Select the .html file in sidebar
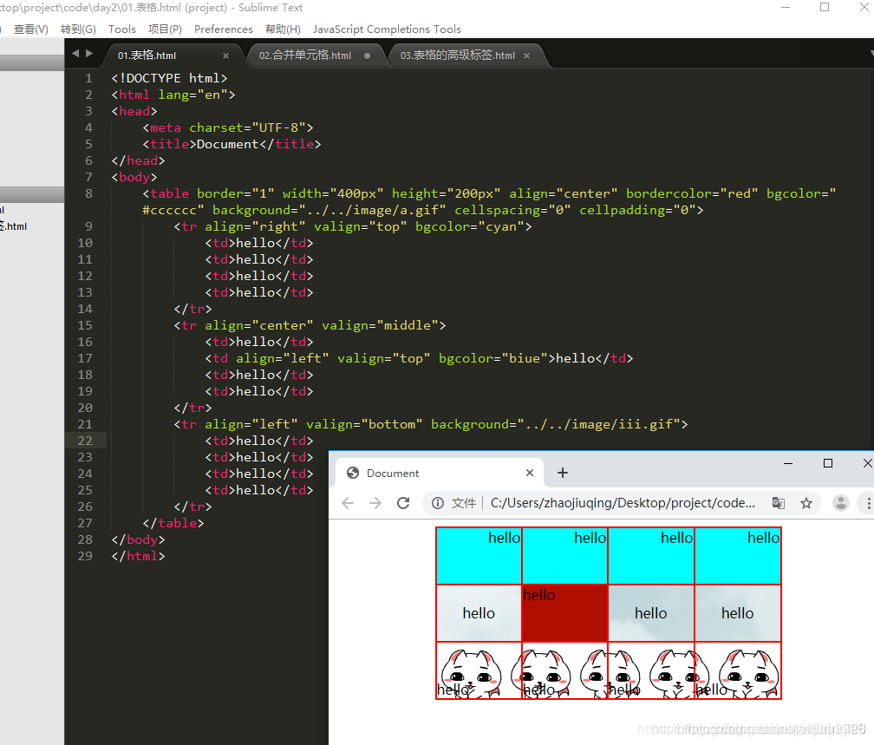 pyautogui.click(x=14, y=226)
